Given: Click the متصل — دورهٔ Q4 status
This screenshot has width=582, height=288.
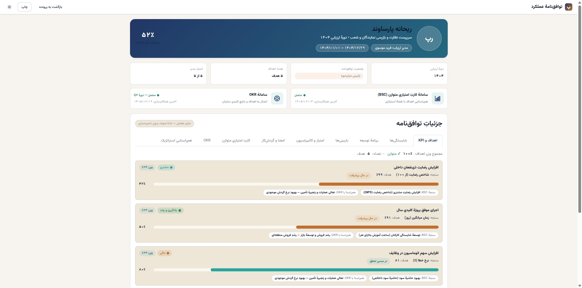Looking at the screenshot, I should [146, 95].
